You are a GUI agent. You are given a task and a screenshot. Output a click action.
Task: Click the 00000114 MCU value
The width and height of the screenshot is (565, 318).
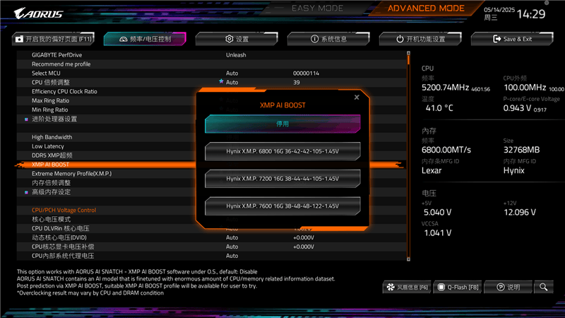tap(306, 73)
